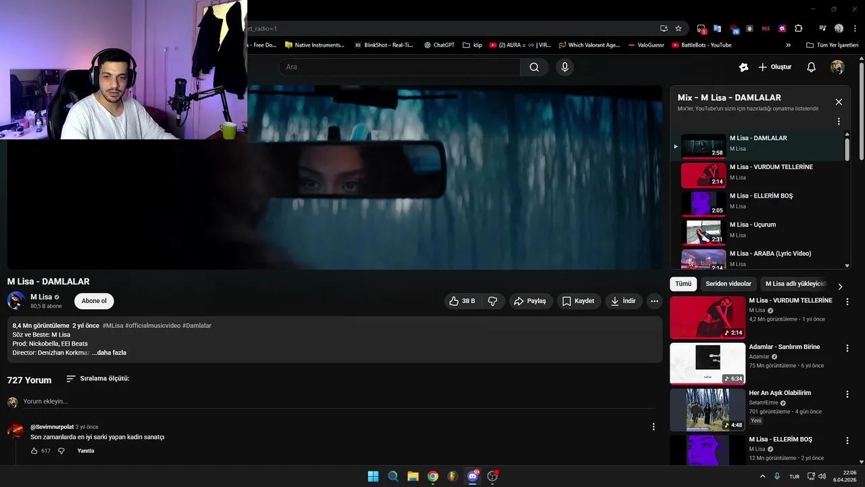Play M Lisa - Uçurum from the mix
The image size is (865, 487).
[x=757, y=231]
